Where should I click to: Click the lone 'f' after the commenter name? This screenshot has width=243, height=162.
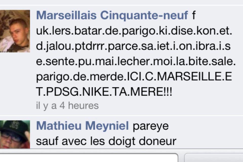[194, 15]
